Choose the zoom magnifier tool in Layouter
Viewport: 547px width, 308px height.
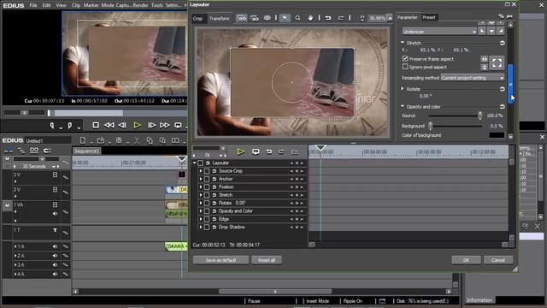[x=297, y=18]
